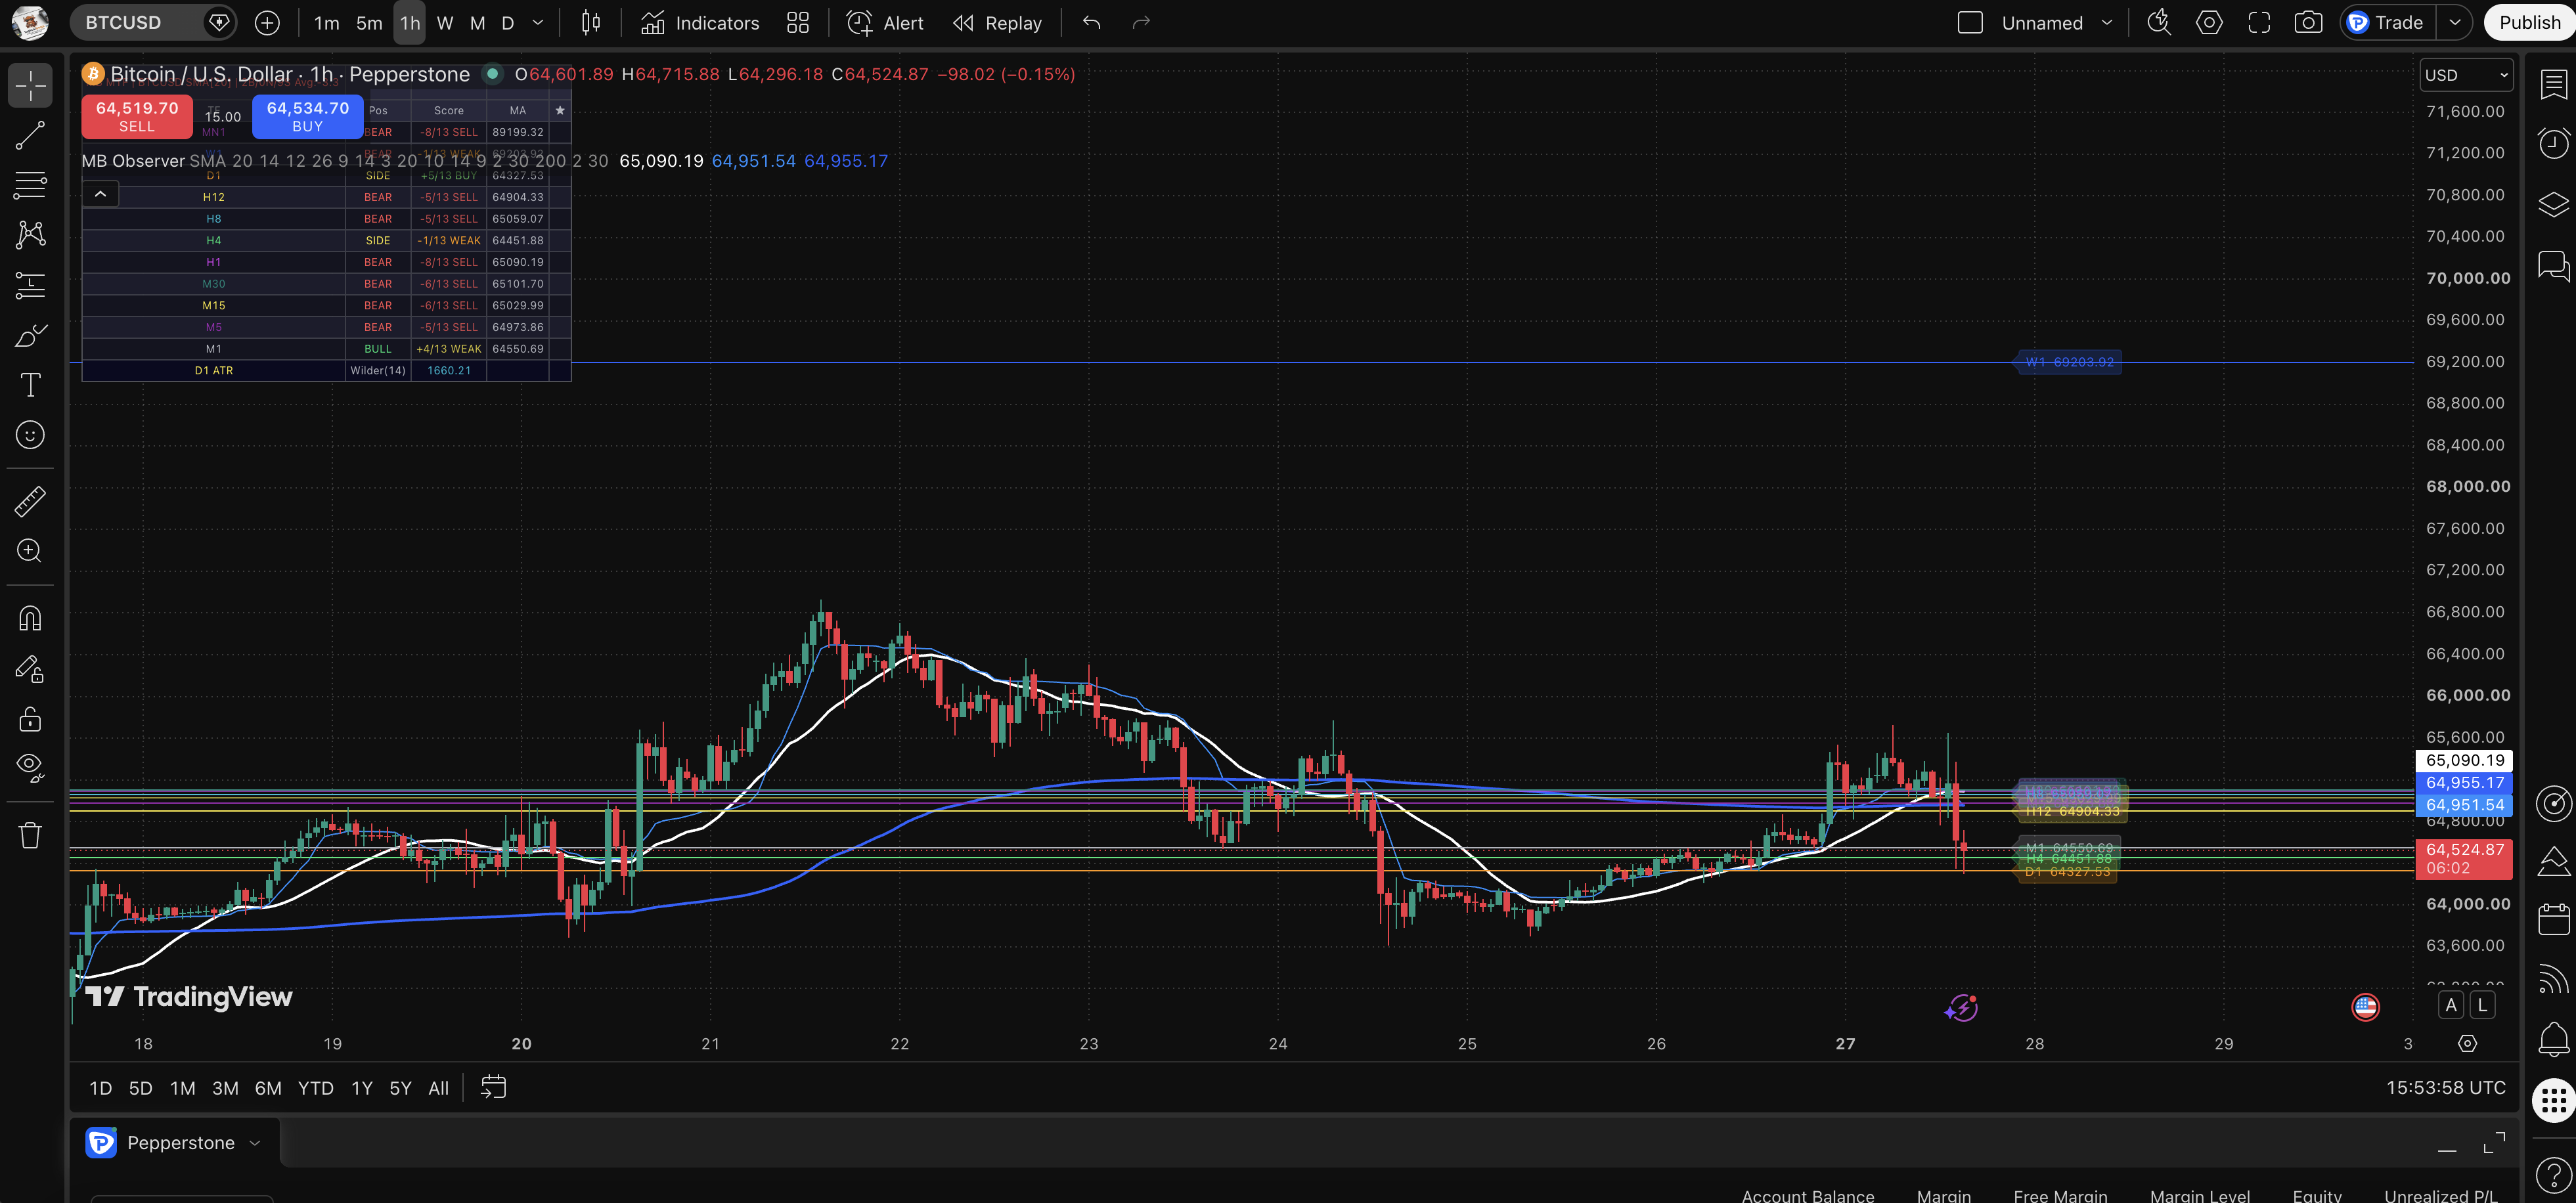2576x1203 pixels.
Task: Activate the zoom in tool
Action: tap(30, 551)
